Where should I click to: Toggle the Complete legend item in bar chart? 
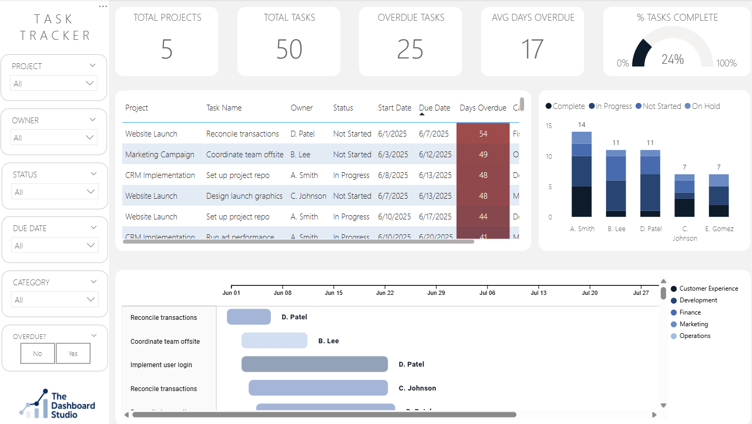[x=565, y=106]
